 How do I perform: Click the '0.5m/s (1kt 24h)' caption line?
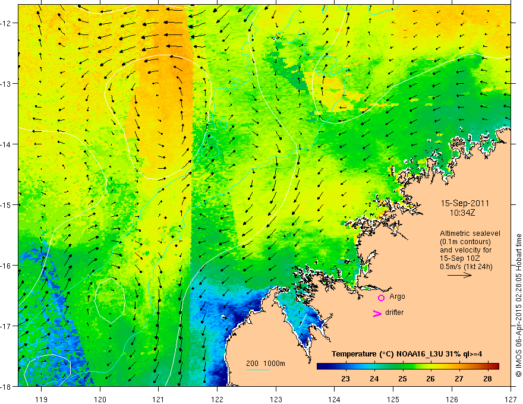tap(466, 267)
